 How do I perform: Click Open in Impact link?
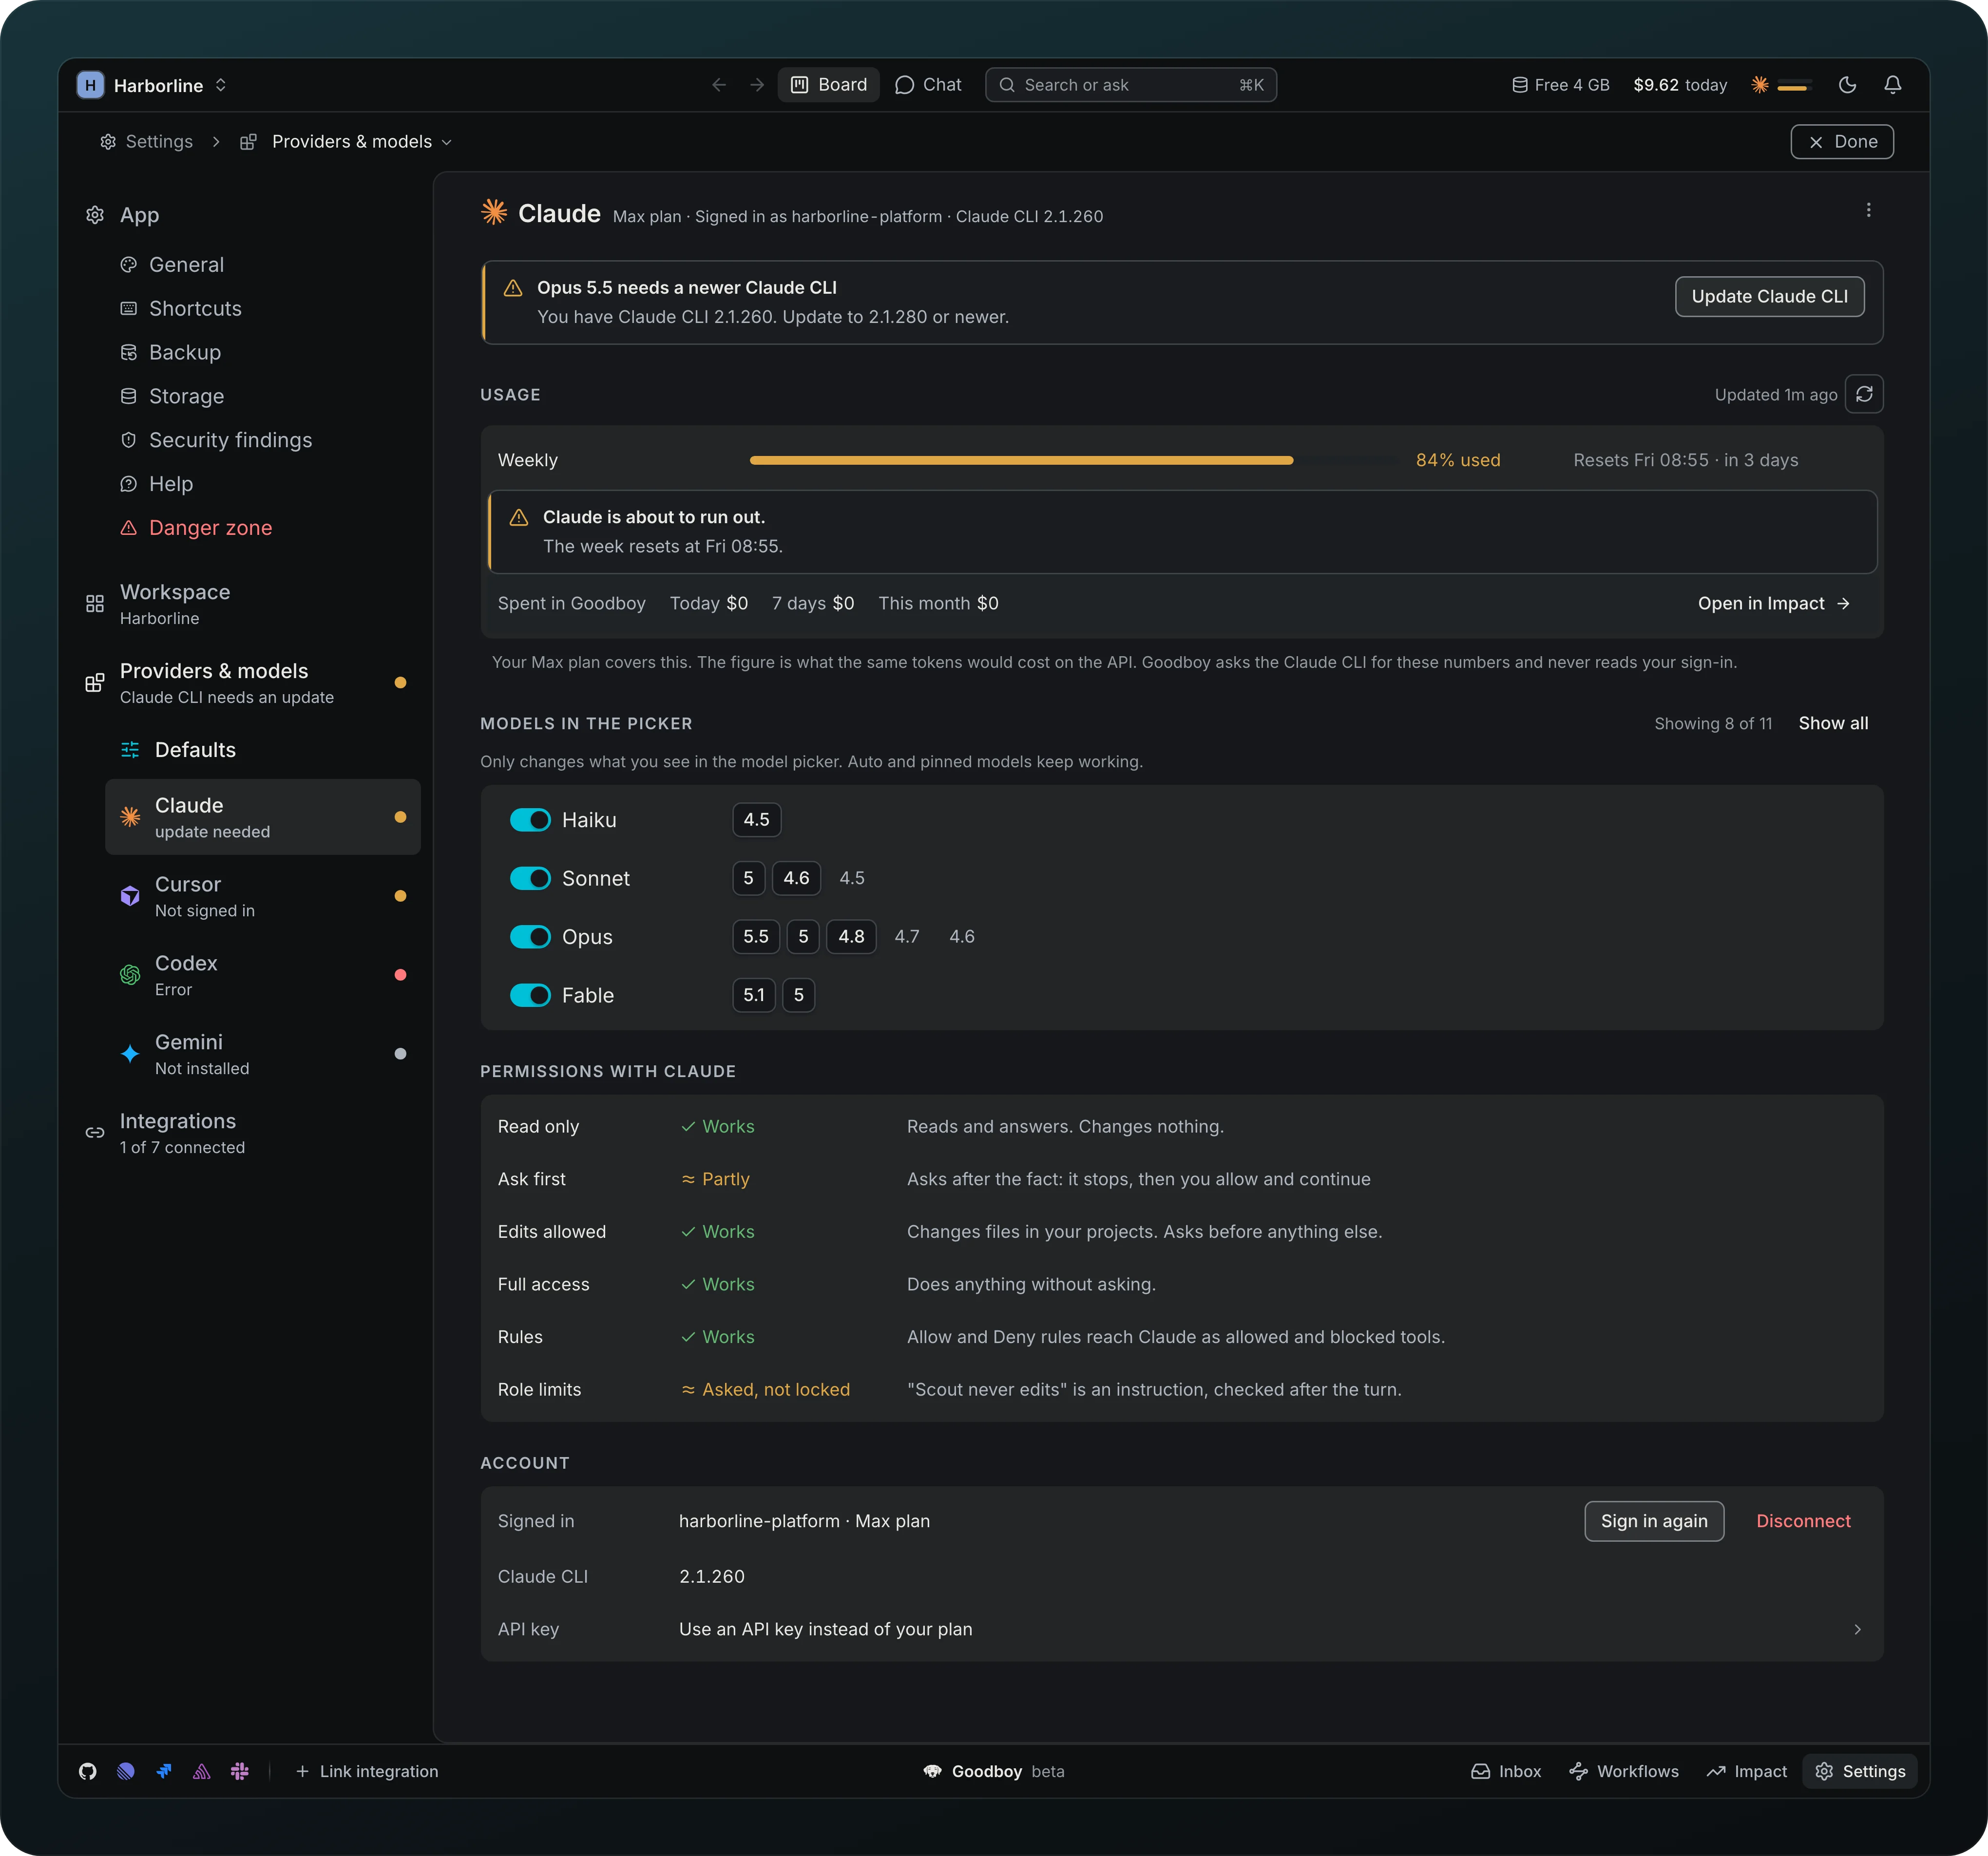pos(1774,603)
